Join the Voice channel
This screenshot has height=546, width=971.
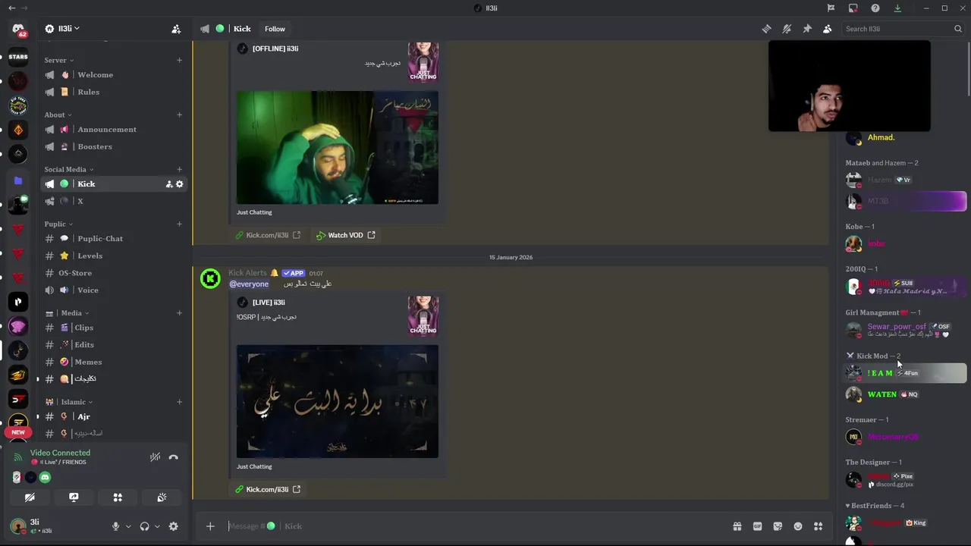[114, 290]
